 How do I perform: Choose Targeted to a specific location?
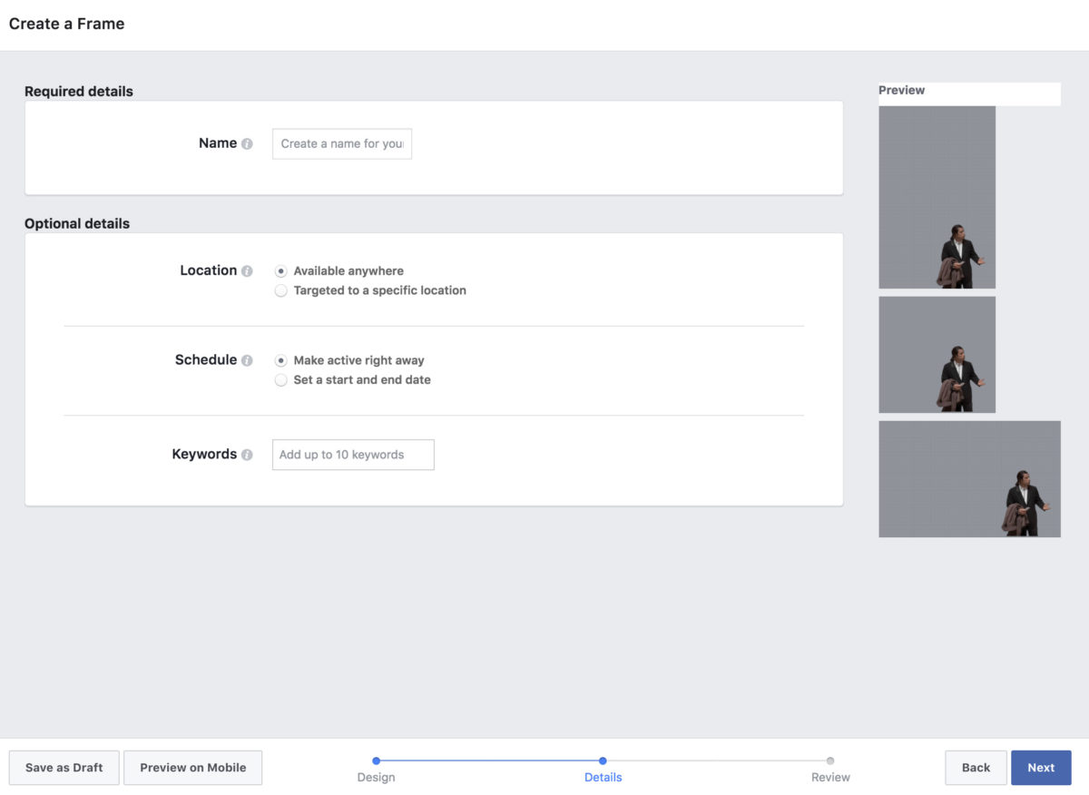click(x=281, y=290)
